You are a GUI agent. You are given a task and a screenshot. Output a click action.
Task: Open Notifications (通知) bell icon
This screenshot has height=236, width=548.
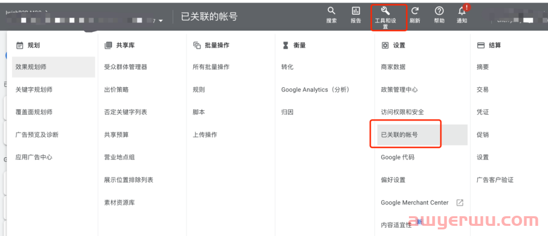point(462,11)
